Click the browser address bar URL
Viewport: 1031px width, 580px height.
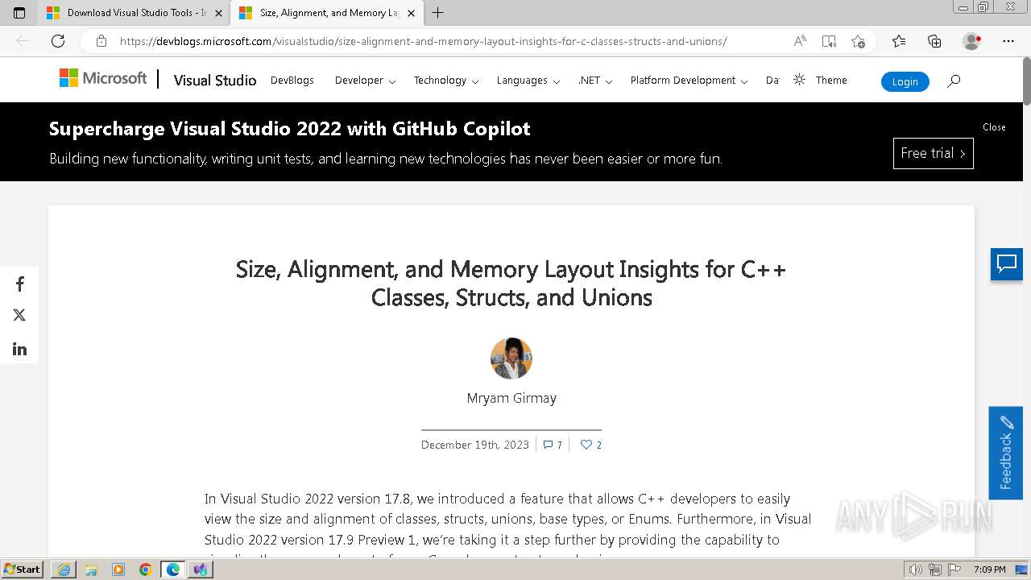pyautogui.click(x=423, y=41)
